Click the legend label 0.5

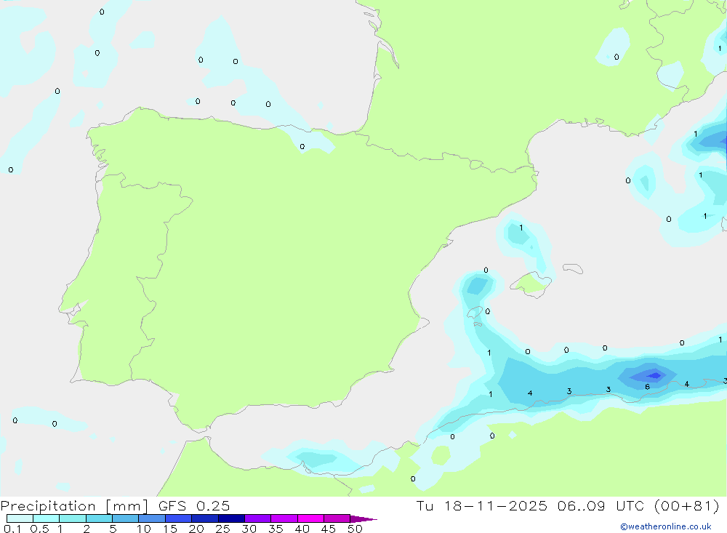point(39,529)
